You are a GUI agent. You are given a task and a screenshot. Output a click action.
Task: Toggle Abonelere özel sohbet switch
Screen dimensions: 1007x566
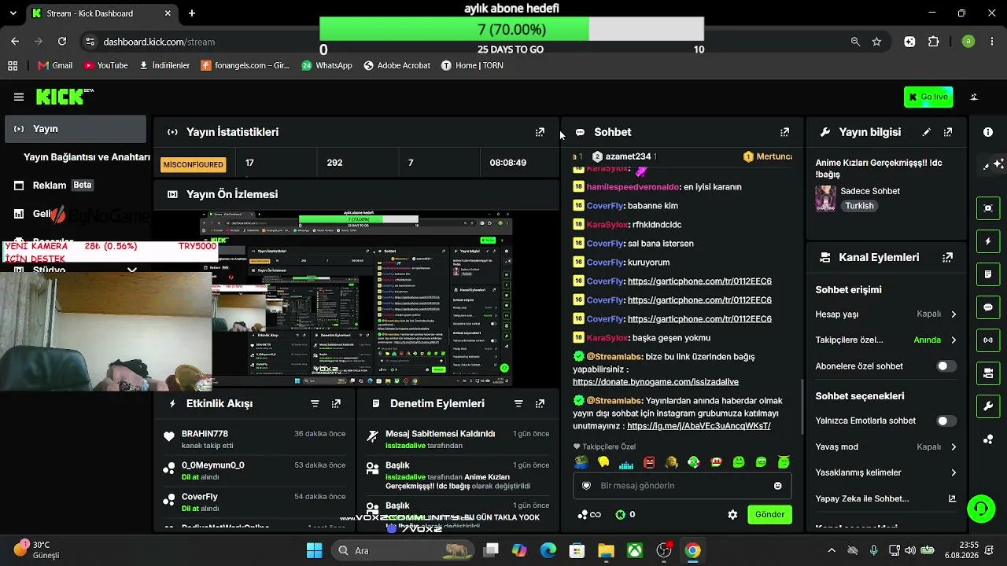[x=946, y=366]
